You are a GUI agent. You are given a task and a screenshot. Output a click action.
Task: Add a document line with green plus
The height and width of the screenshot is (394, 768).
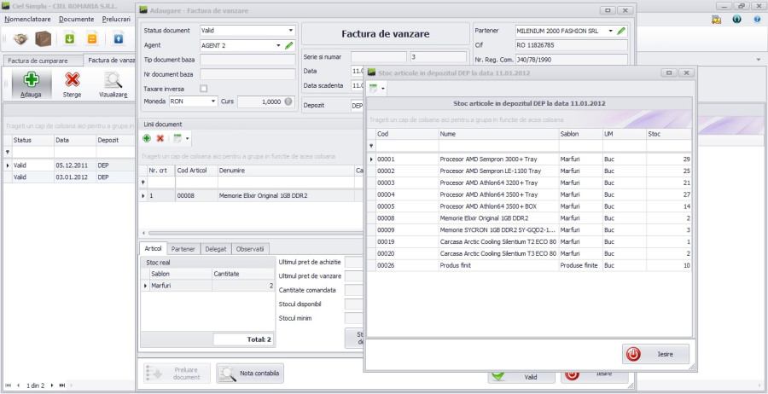(147, 138)
